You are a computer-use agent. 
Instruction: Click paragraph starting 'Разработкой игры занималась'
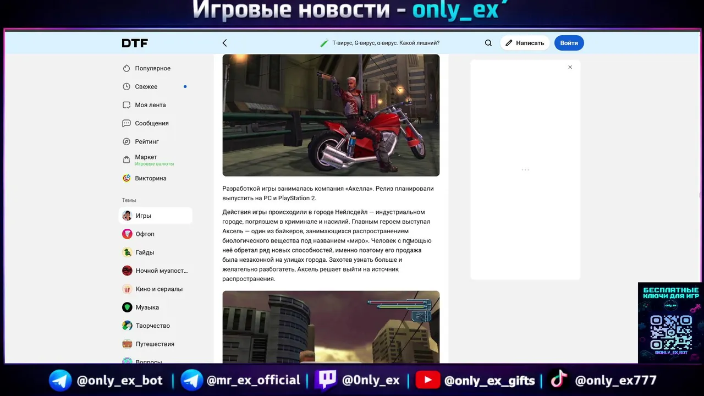[328, 193]
